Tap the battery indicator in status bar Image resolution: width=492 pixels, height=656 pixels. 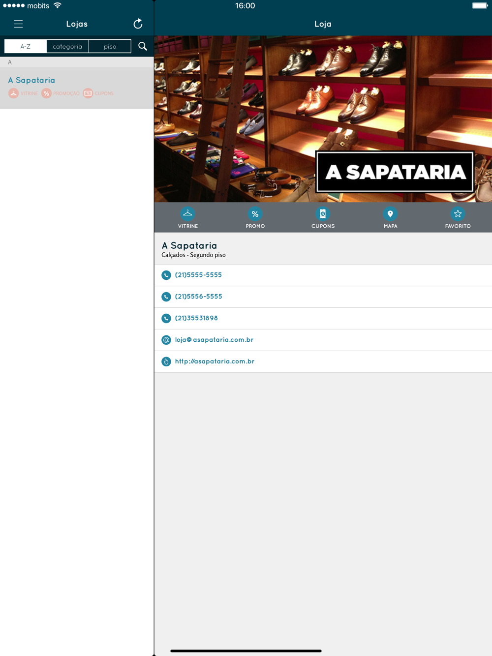point(480,6)
